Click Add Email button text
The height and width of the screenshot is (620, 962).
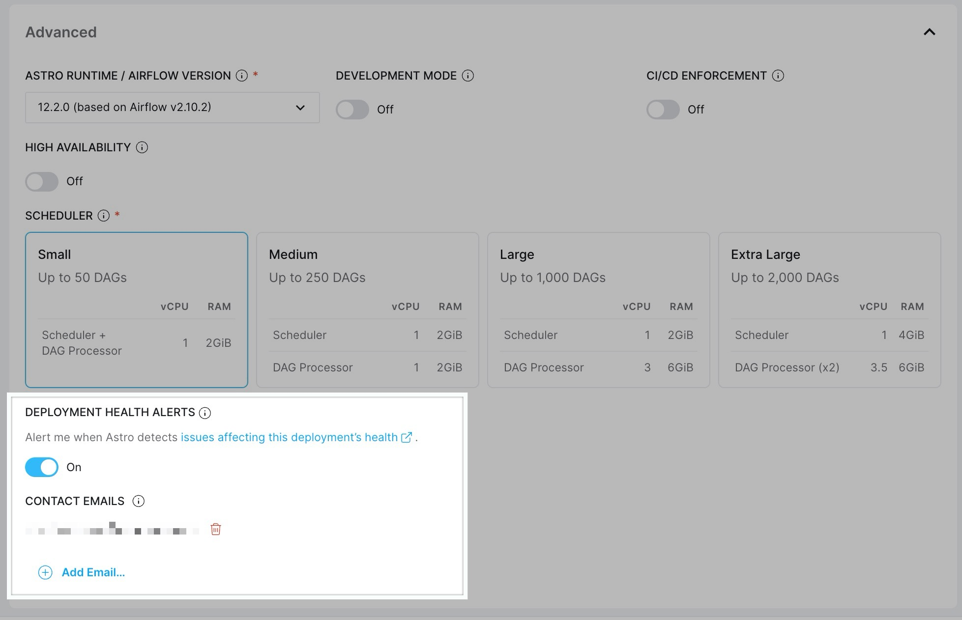pos(93,572)
